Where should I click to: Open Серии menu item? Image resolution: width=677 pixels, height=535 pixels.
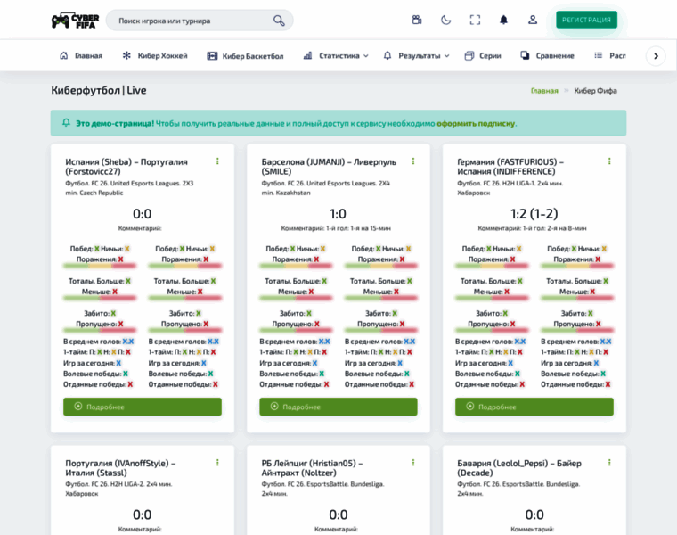tap(483, 56)
